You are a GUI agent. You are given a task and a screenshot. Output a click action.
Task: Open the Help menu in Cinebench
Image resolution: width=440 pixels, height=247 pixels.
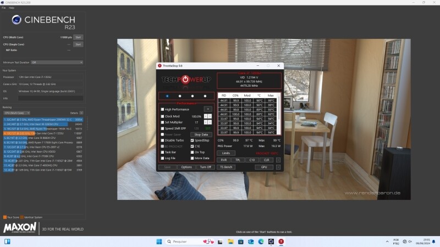tap(12, 8)
